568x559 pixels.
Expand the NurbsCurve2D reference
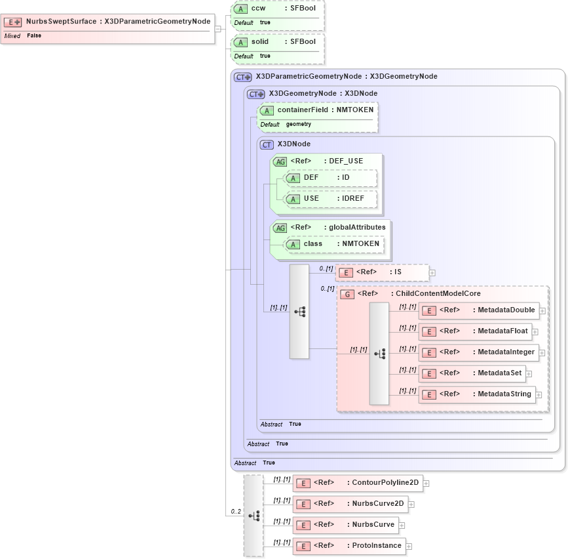pos(411,505)
